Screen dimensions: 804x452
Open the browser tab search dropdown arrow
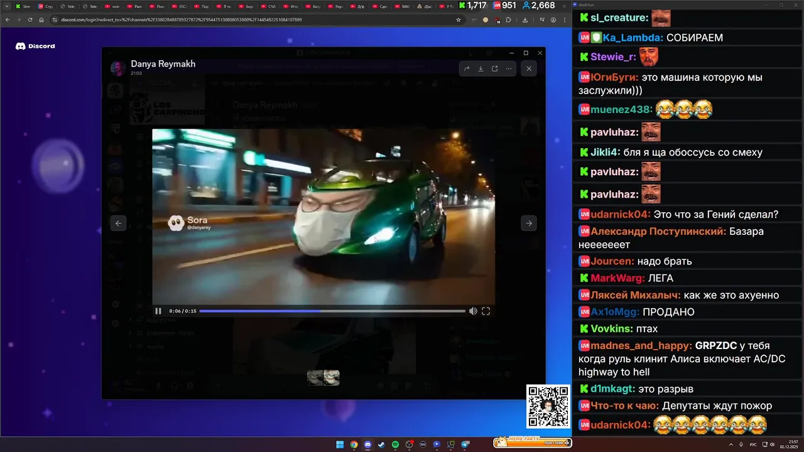[6, 6]
